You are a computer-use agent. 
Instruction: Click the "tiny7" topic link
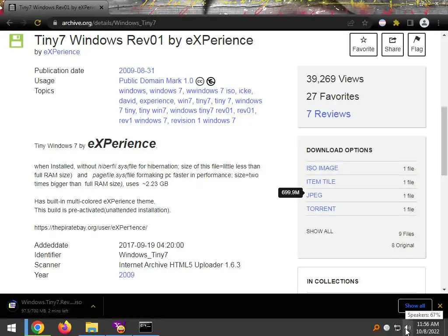pyautogui.click(x=203, y=101)
